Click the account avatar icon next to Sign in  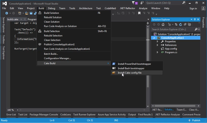203,9
